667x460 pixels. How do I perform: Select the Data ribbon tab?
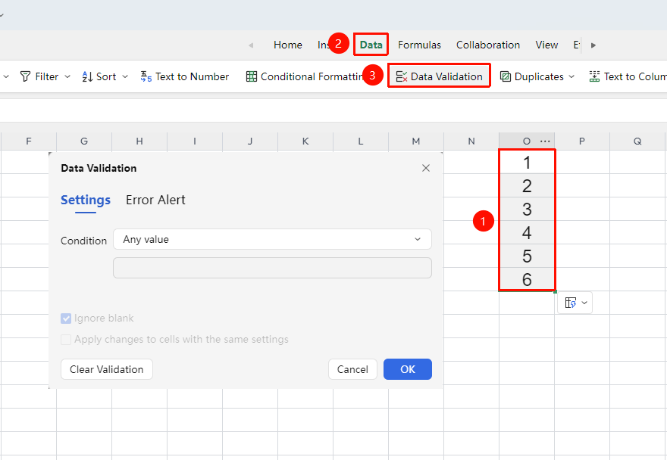coord(371,45)
